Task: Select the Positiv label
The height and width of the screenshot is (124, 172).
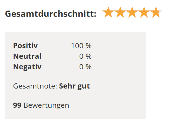Action: pos(25,46)
